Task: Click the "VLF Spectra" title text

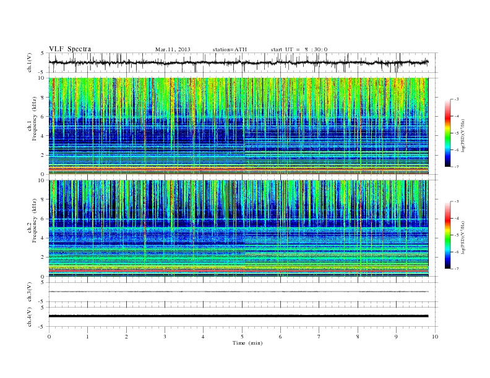Action: (x=70, y=49)
